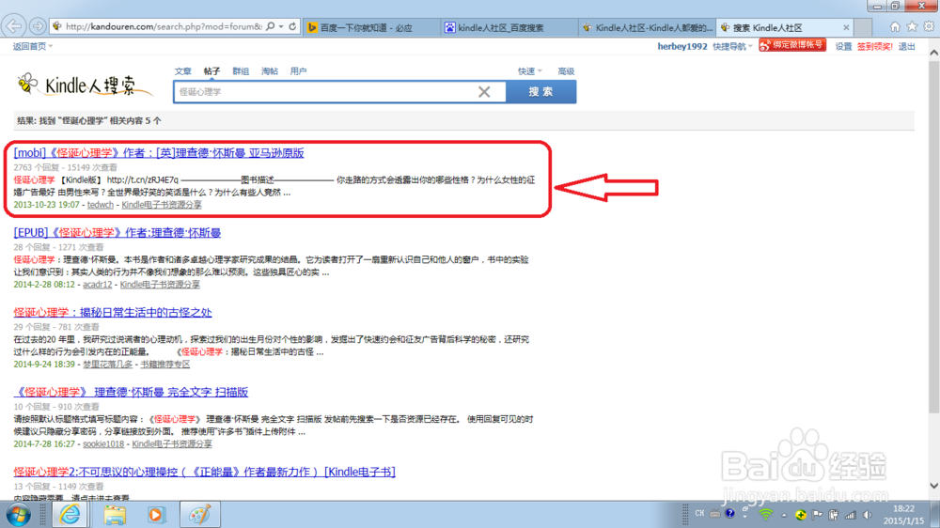Select the 淘帖 search category

click(269, 71)
